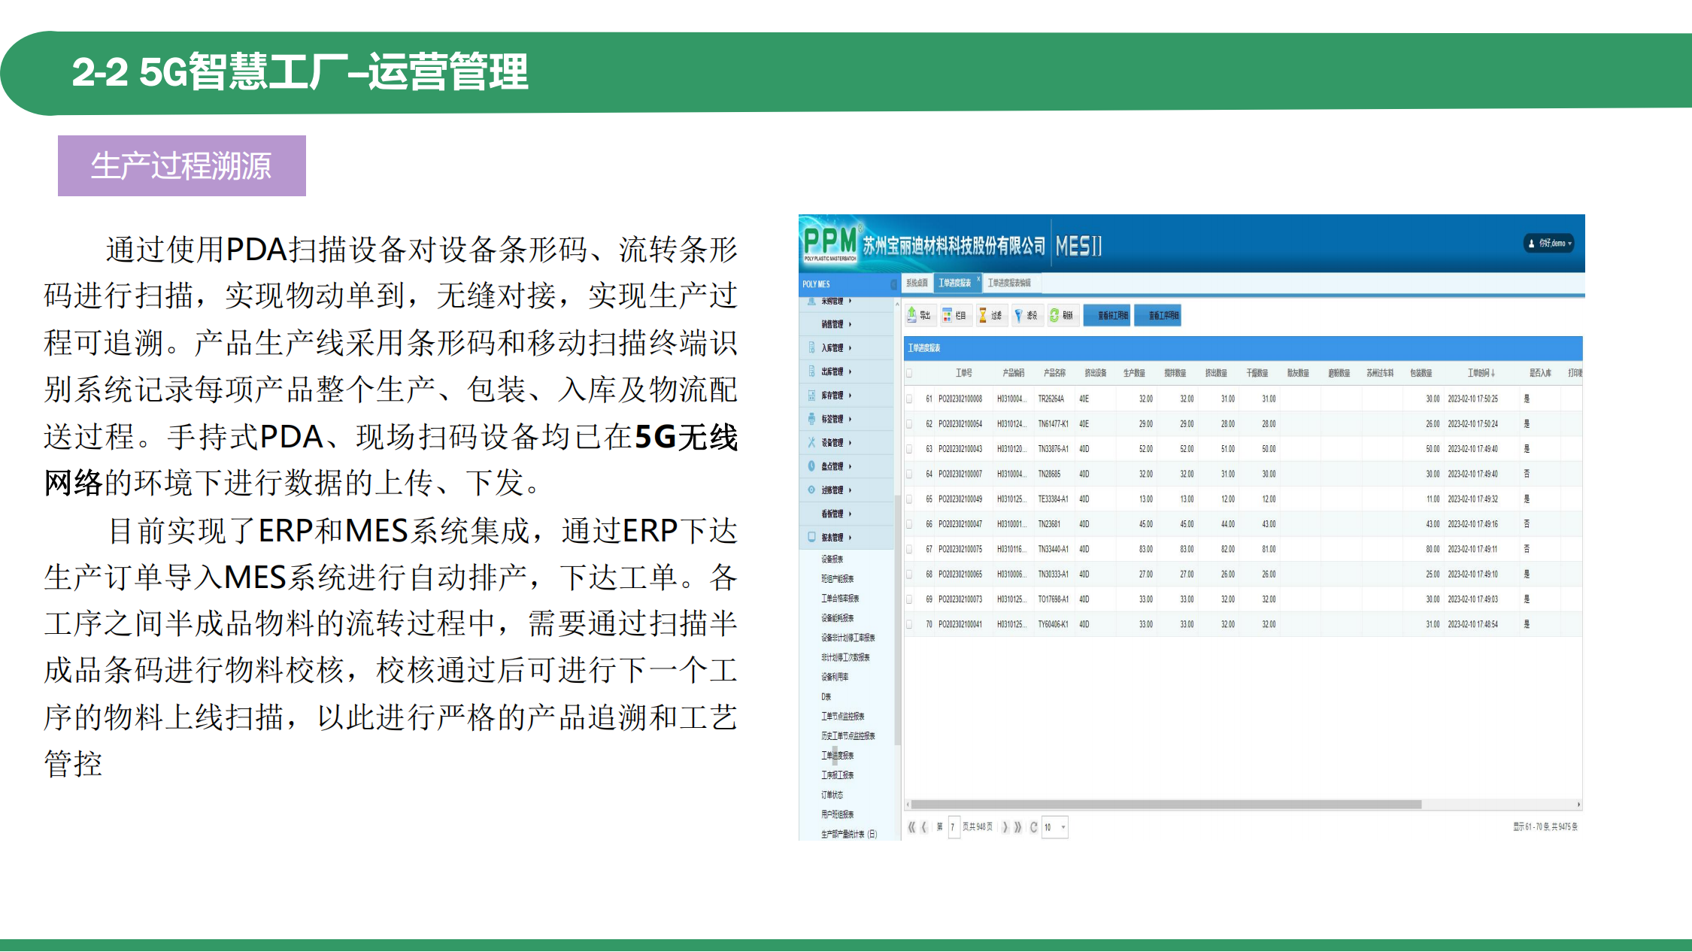The image size is (1692, 952).
Task: Click the 过滤 hourglass filter icon
Action: (983, 315)
